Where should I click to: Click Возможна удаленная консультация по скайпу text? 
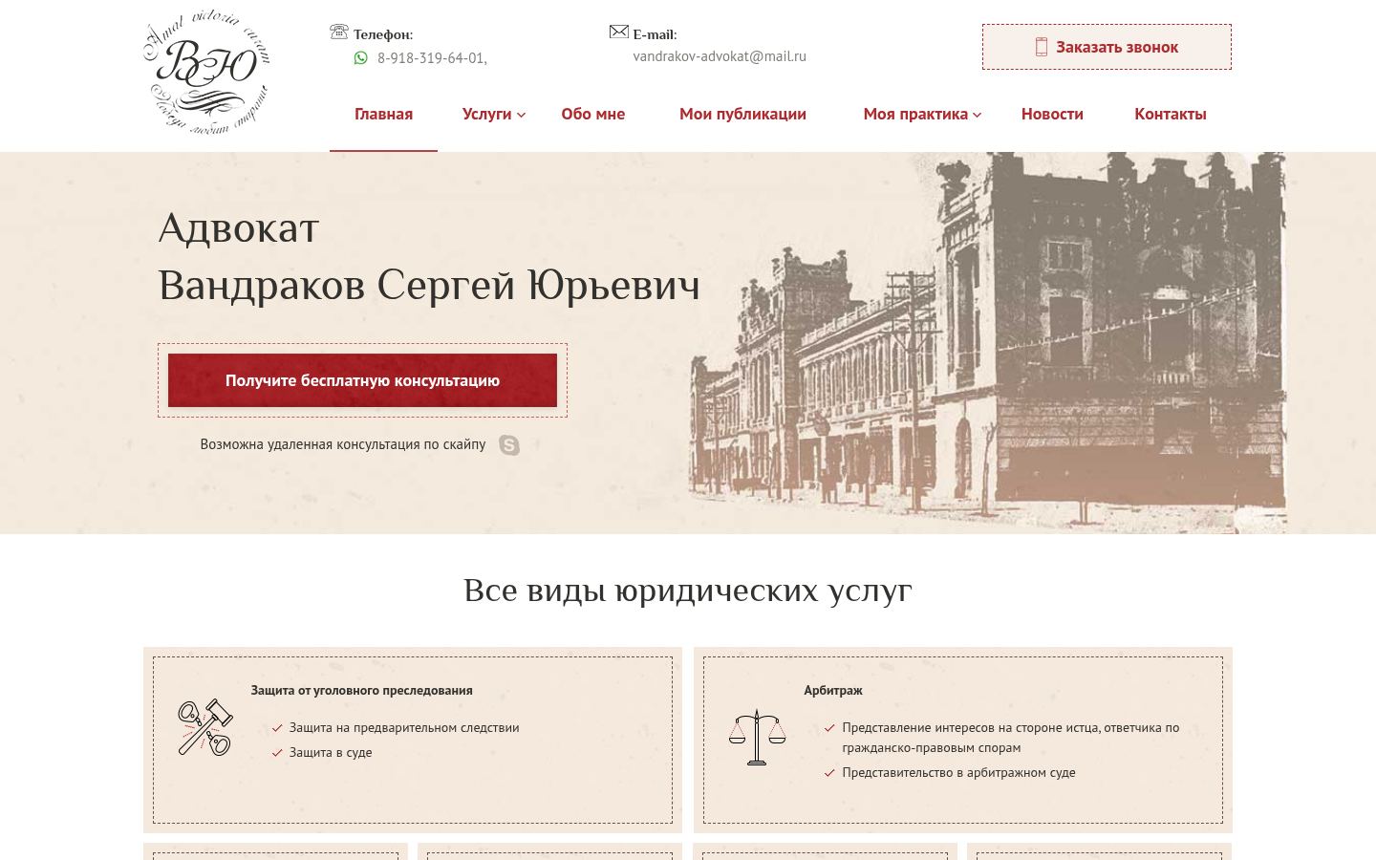[x=342, y=444]
